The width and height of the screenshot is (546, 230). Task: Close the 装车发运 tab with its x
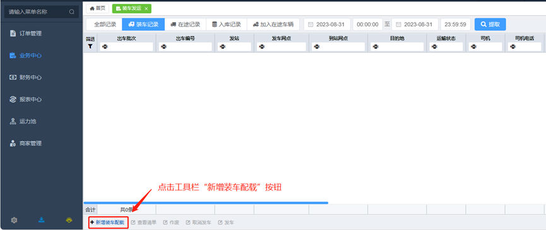[x=146, y=8]
